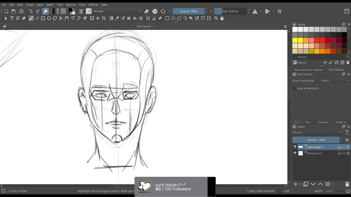
Task: Select the Pan hand tool
Action: click(x=222, y=18)
